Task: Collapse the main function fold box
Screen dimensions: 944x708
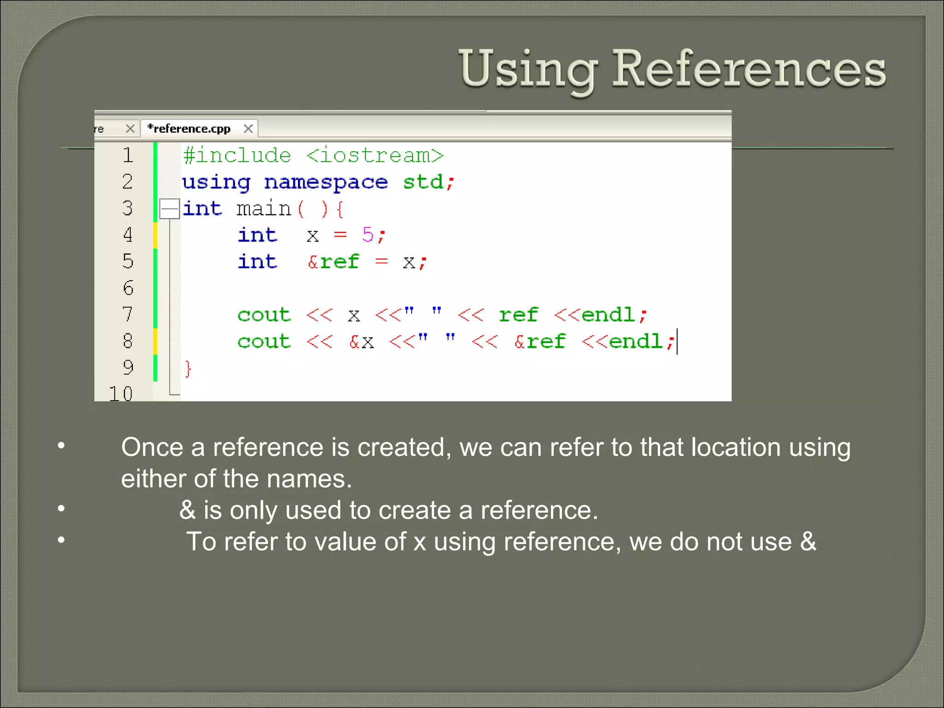Action: click(x=169, y=209)
